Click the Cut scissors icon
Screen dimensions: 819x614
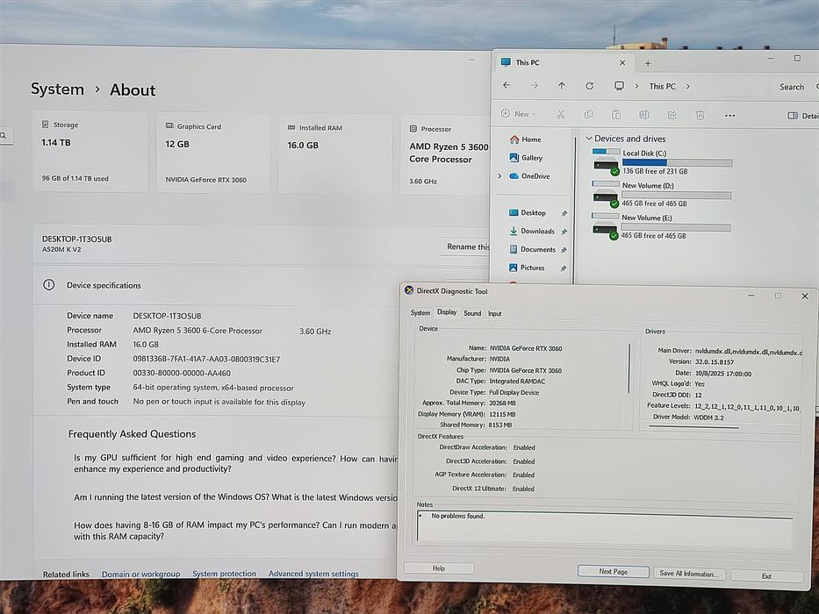560,114
